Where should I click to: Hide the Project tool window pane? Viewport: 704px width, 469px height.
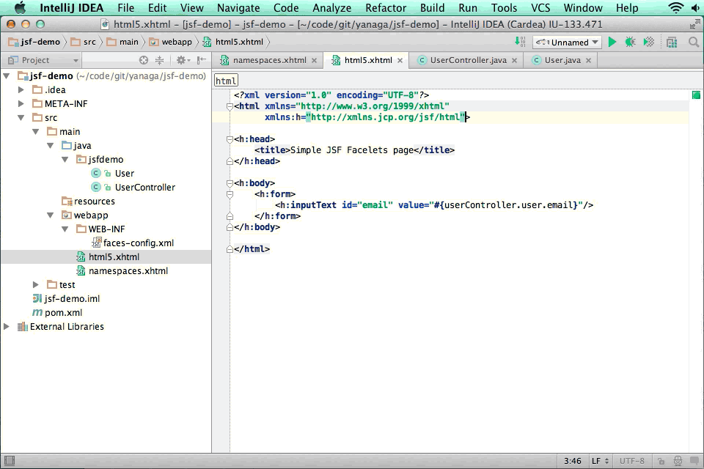tap(202, 60)
